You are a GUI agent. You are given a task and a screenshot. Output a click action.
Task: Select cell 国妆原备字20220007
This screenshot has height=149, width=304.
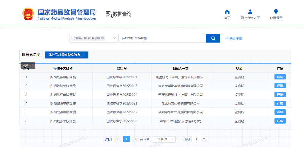(122, 77)
